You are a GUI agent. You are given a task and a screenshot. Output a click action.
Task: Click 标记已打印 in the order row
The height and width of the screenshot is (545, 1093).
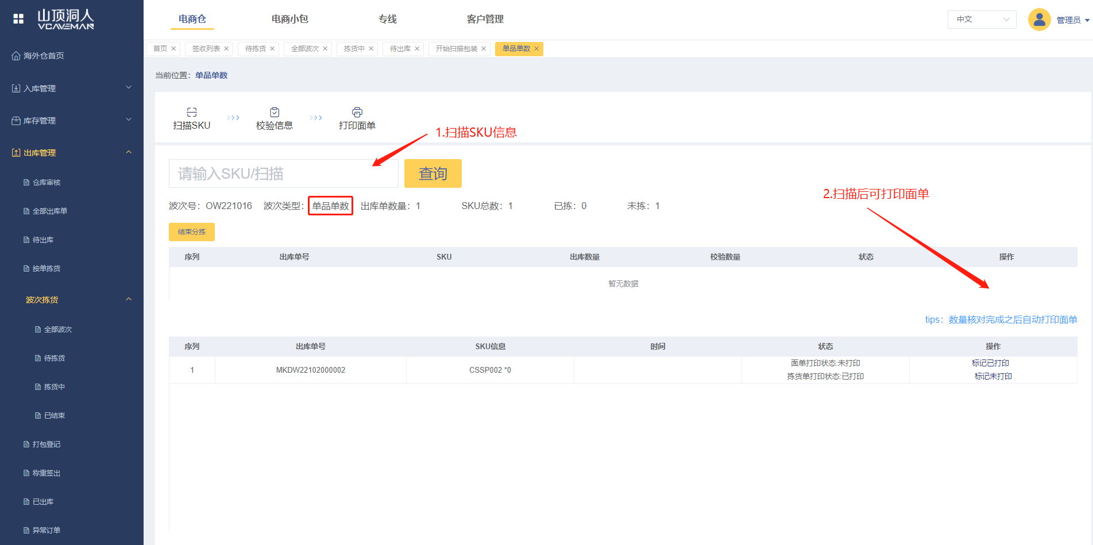[x=990, y=363]
